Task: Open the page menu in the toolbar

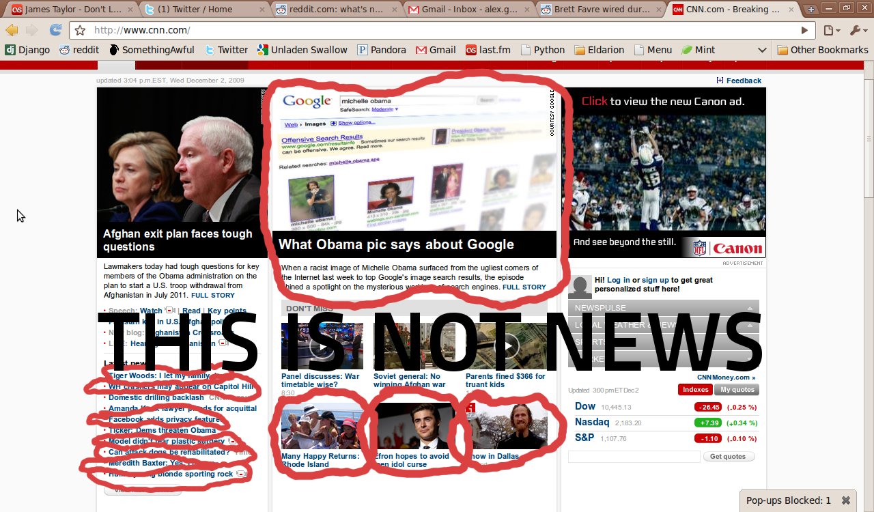Action: pyautogui.click(x=832, y=30)
